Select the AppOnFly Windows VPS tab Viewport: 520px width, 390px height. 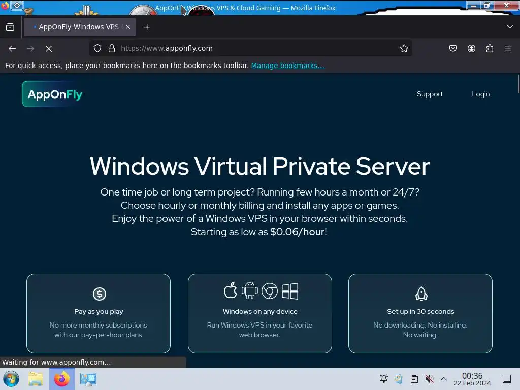[x=79, y=27]
